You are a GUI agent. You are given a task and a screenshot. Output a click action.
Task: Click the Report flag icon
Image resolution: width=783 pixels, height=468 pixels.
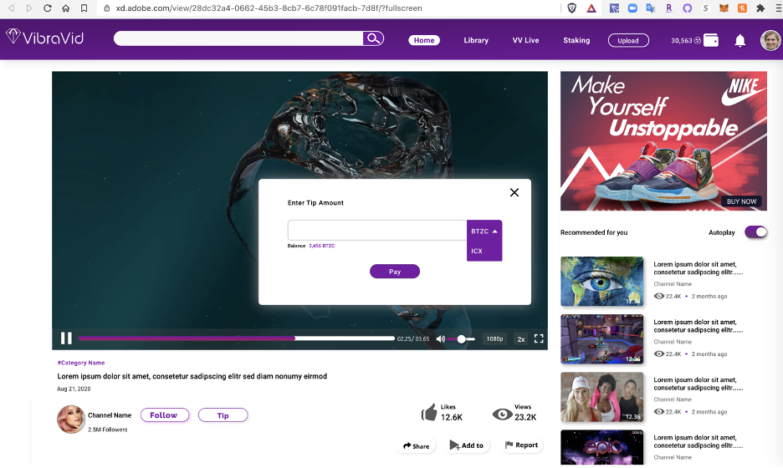[x=509, y=445]
